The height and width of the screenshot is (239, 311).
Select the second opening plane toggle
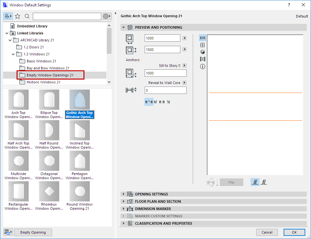point(264,182)
